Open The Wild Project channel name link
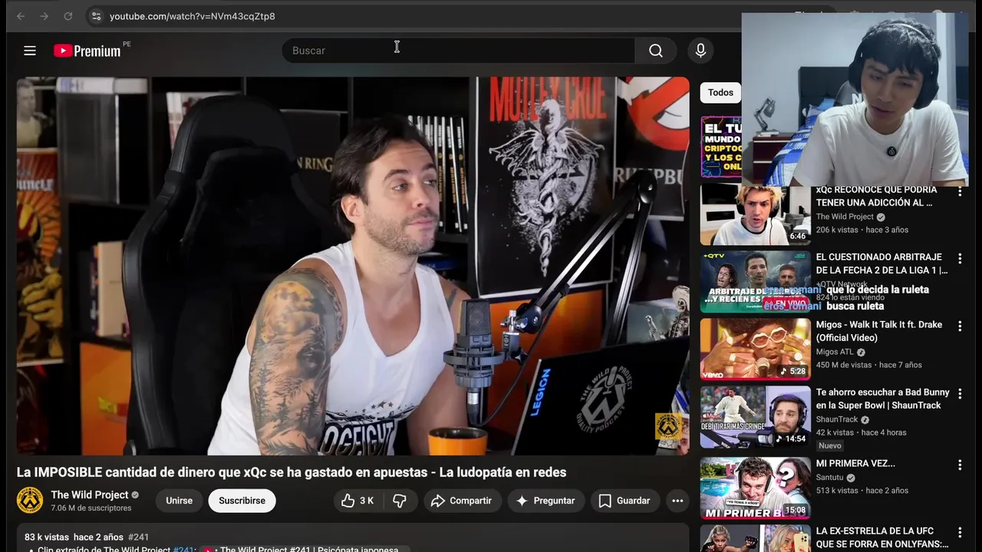 (89, 495)
